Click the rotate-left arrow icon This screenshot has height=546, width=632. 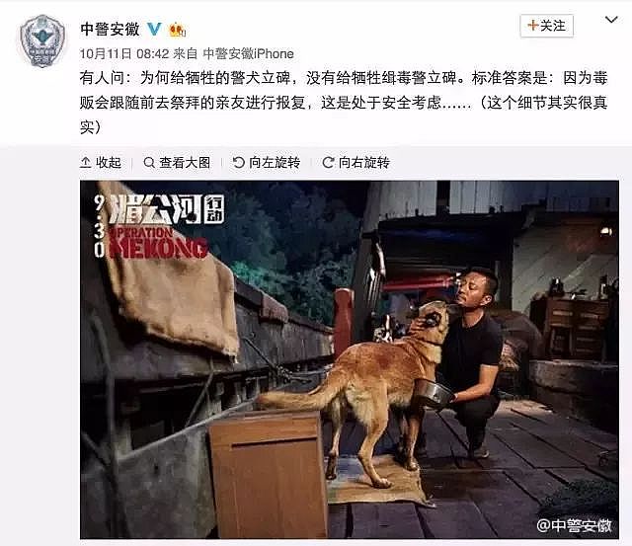pos(239,162)
